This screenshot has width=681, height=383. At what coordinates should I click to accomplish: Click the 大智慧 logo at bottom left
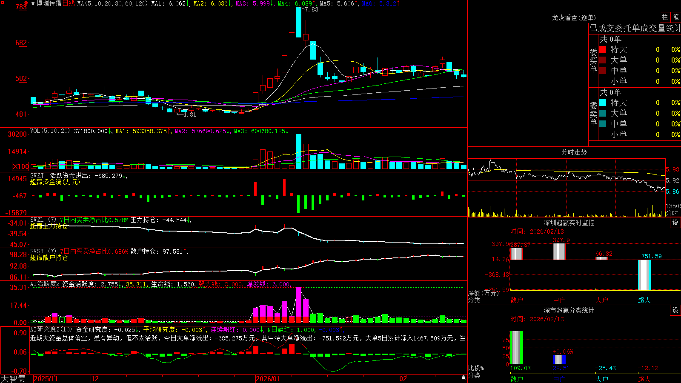point(14,379)
